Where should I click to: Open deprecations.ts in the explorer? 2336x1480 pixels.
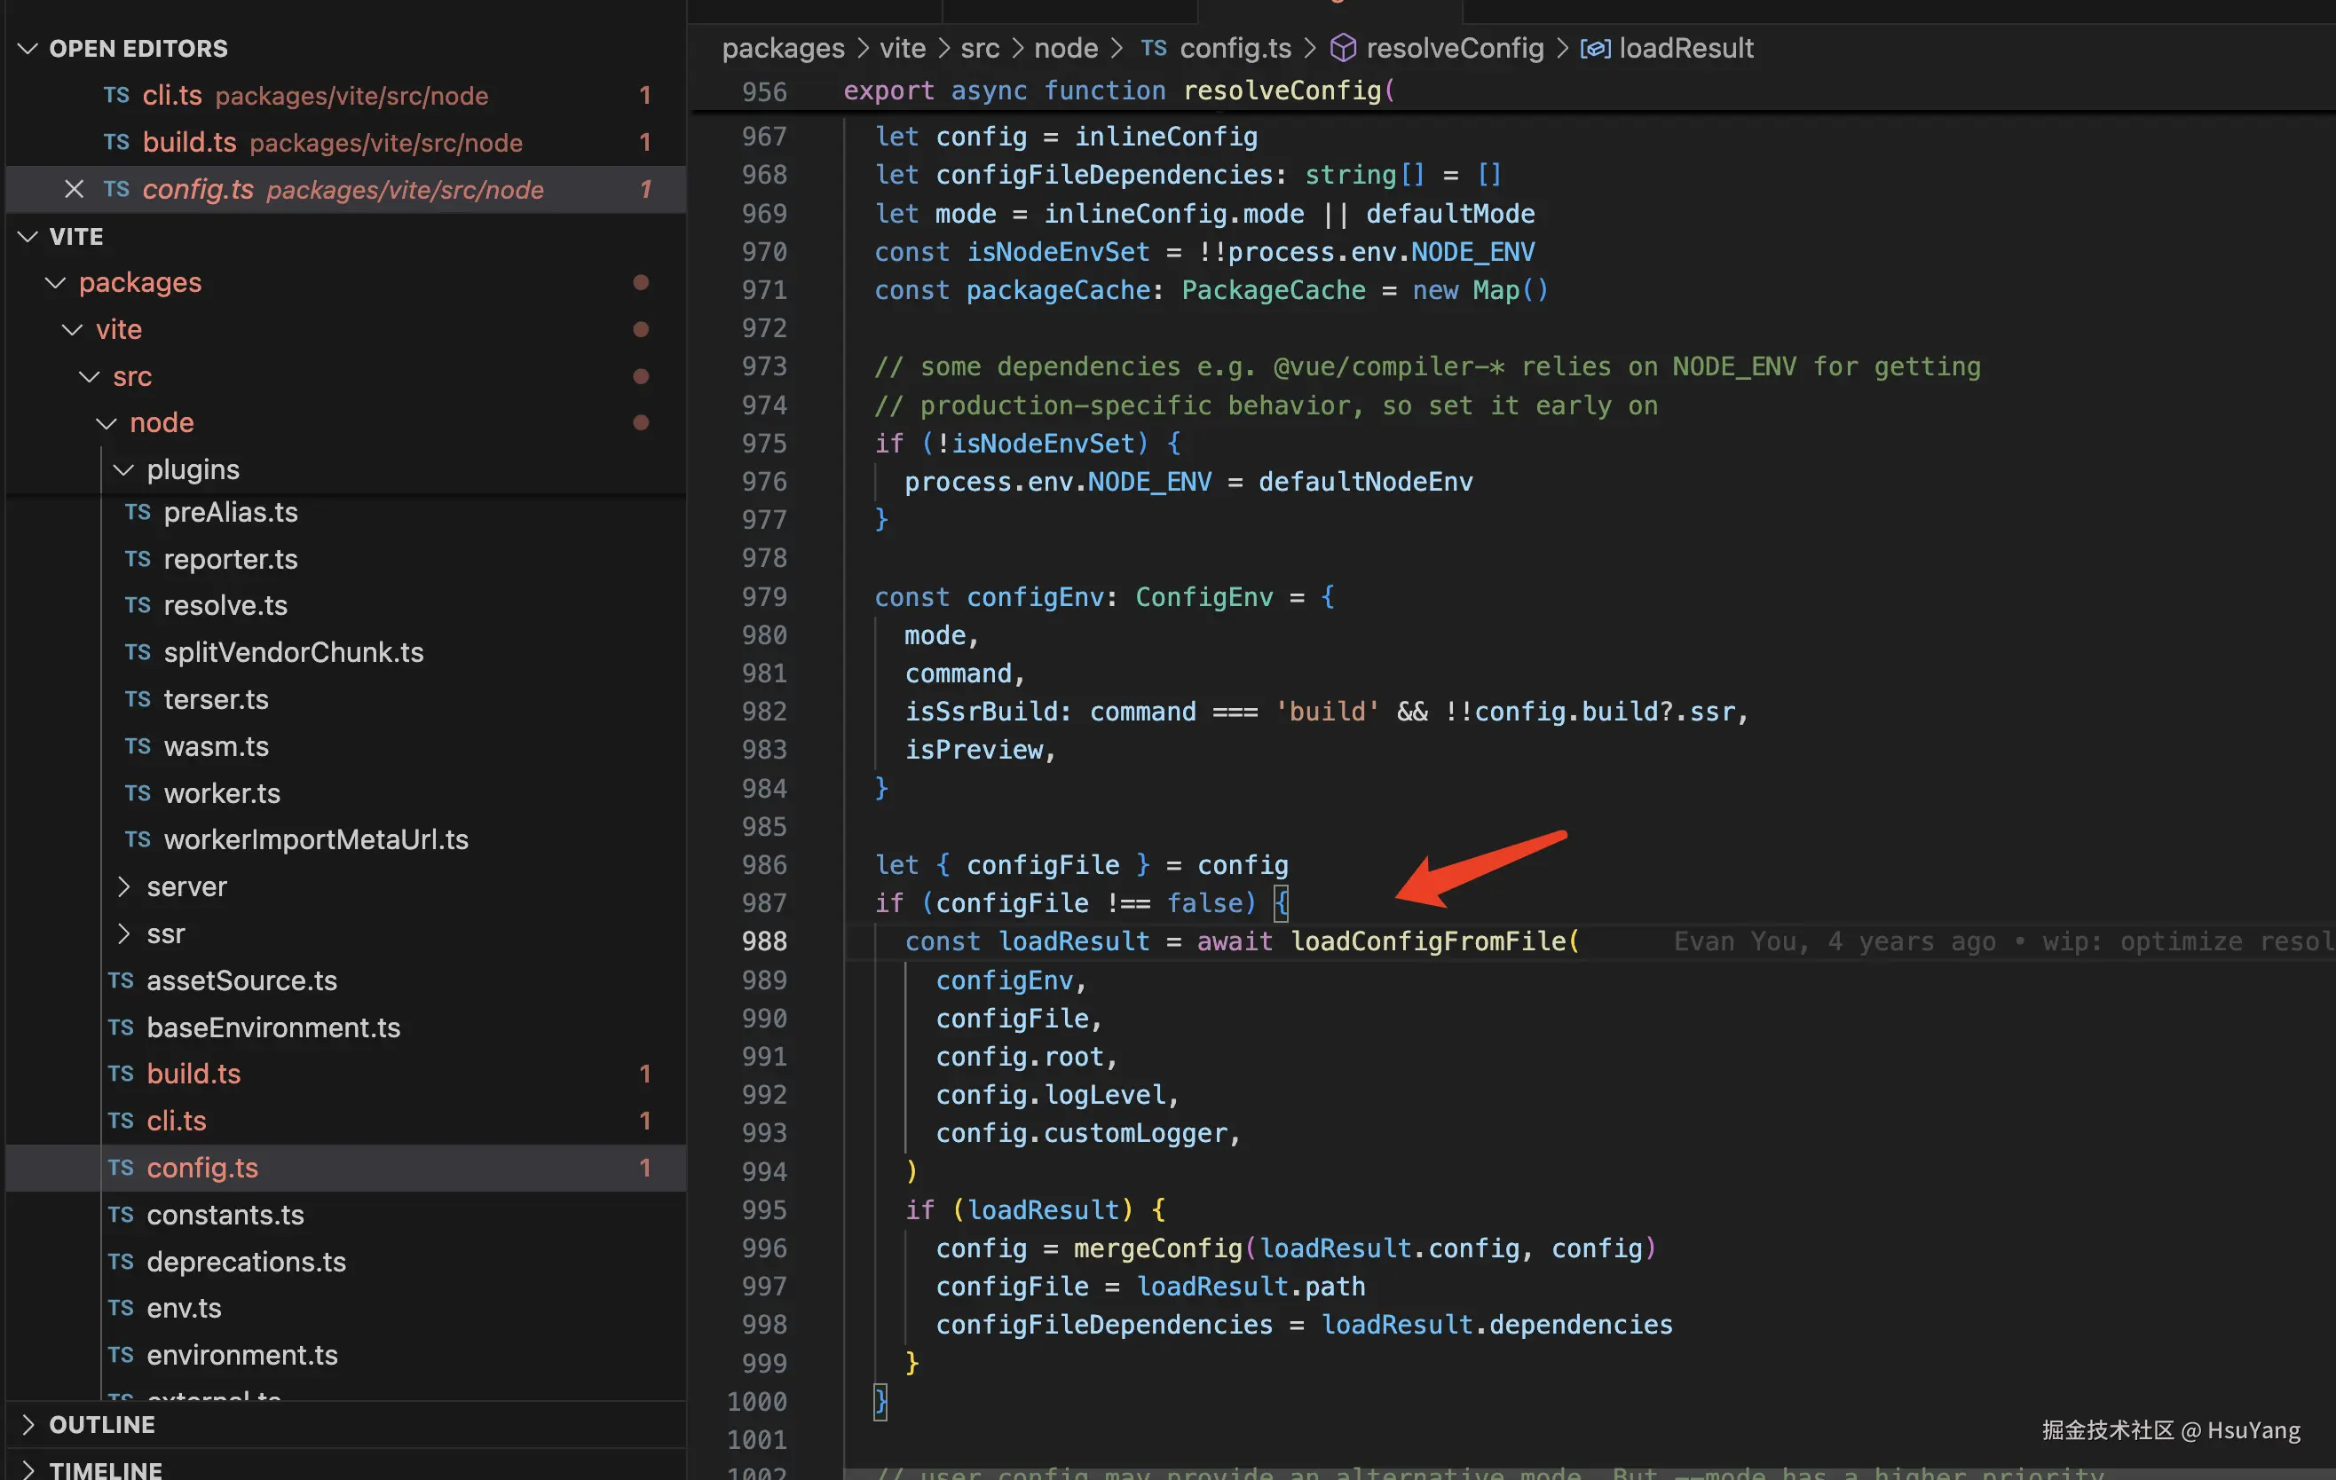click(246, 1262)
